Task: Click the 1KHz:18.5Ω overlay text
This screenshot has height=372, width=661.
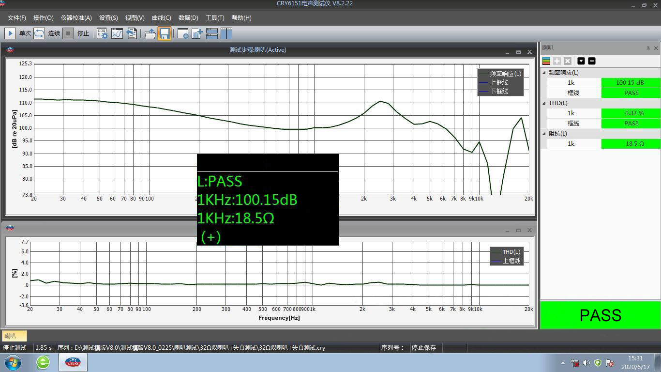Action: coord(236,218)
